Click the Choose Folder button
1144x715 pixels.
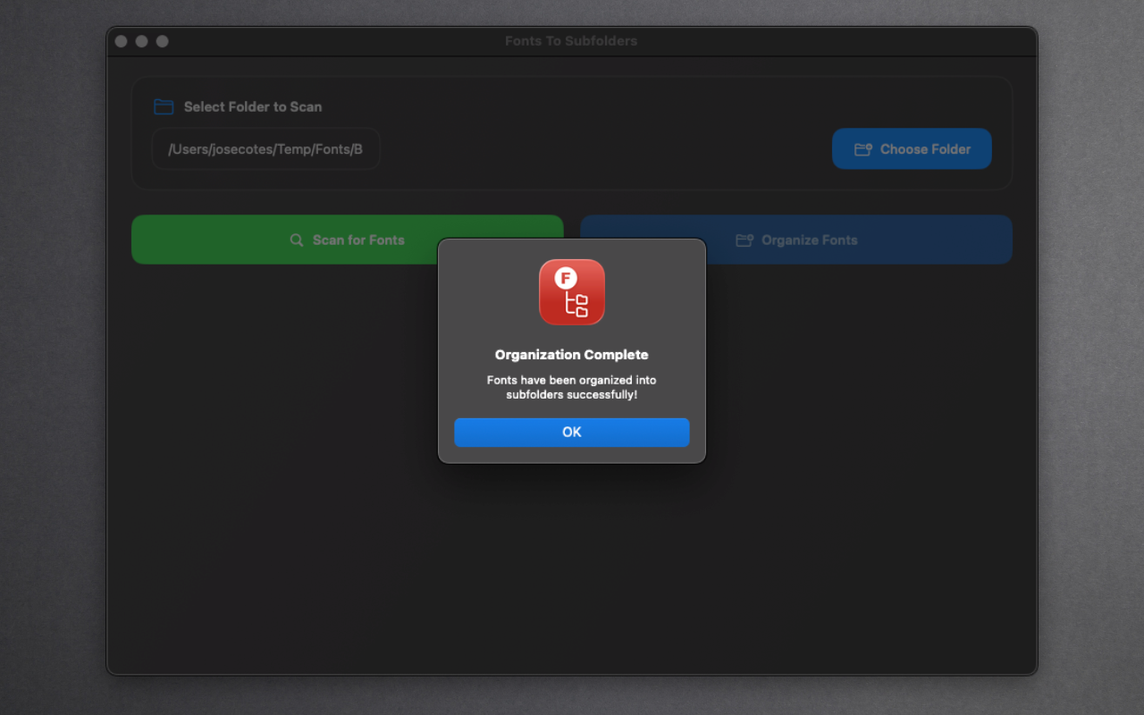[912, 149]
